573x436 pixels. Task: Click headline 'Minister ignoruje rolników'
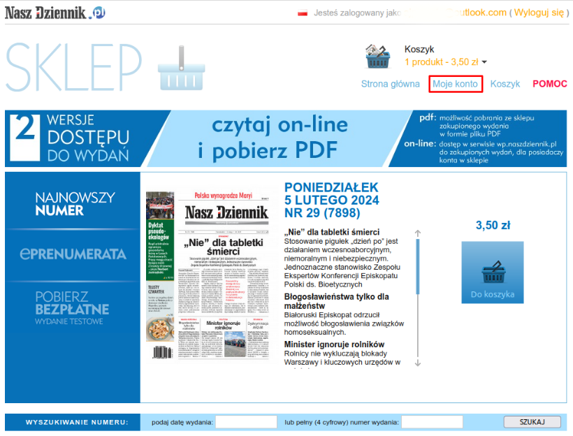[334, 344]
